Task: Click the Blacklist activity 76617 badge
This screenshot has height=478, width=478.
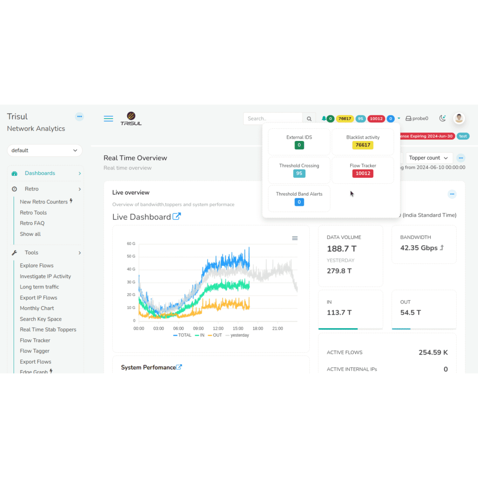Action: click(x=363, y=145)
